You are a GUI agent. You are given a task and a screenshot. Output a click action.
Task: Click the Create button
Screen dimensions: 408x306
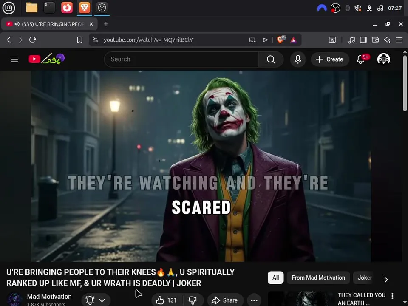pyautogui.click(x=330, y=59)
